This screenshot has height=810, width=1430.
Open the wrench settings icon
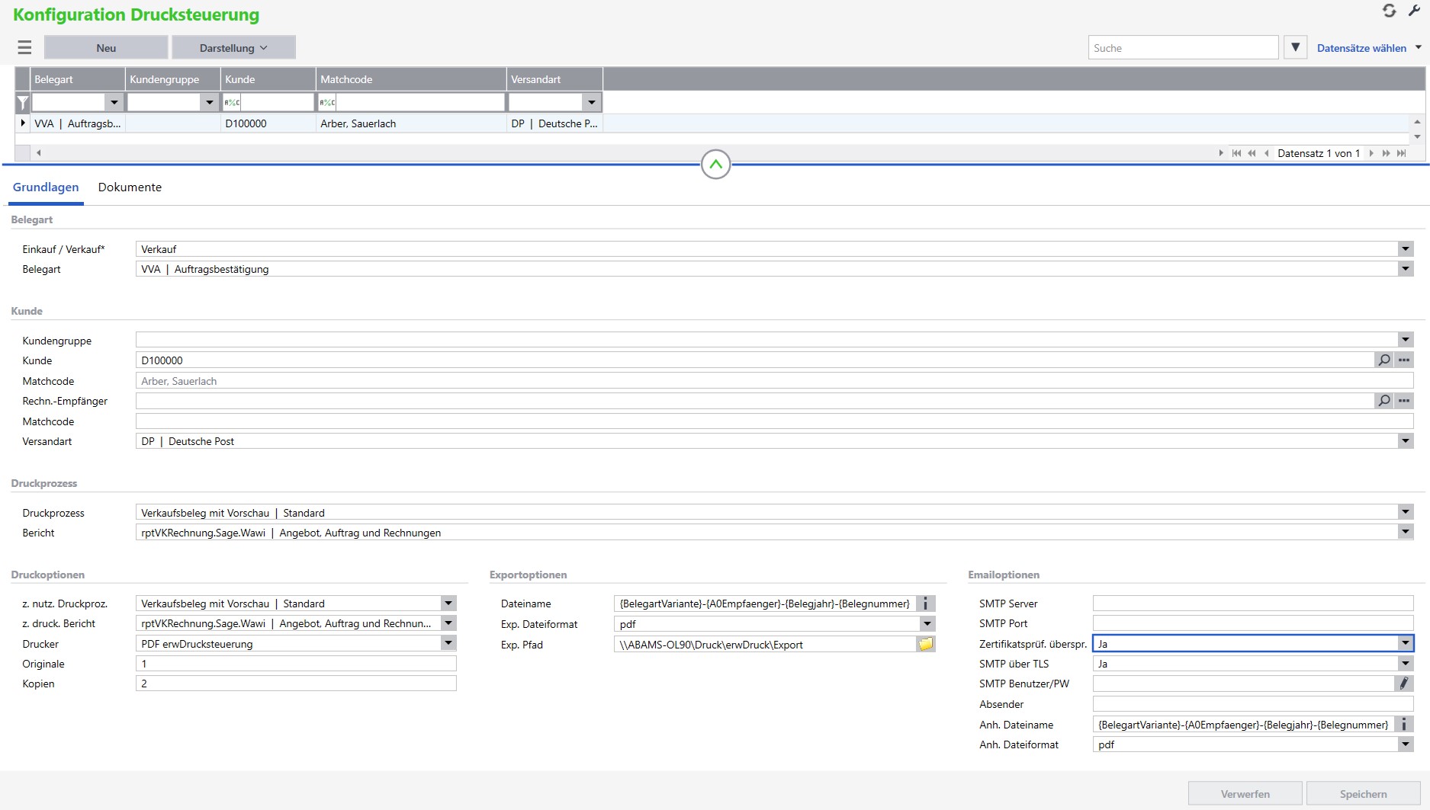coord(1413,11)
